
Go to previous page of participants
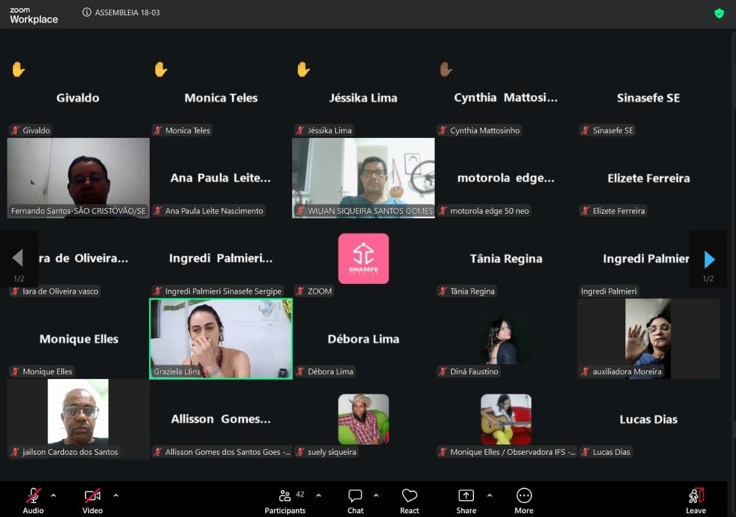point(18,258)
